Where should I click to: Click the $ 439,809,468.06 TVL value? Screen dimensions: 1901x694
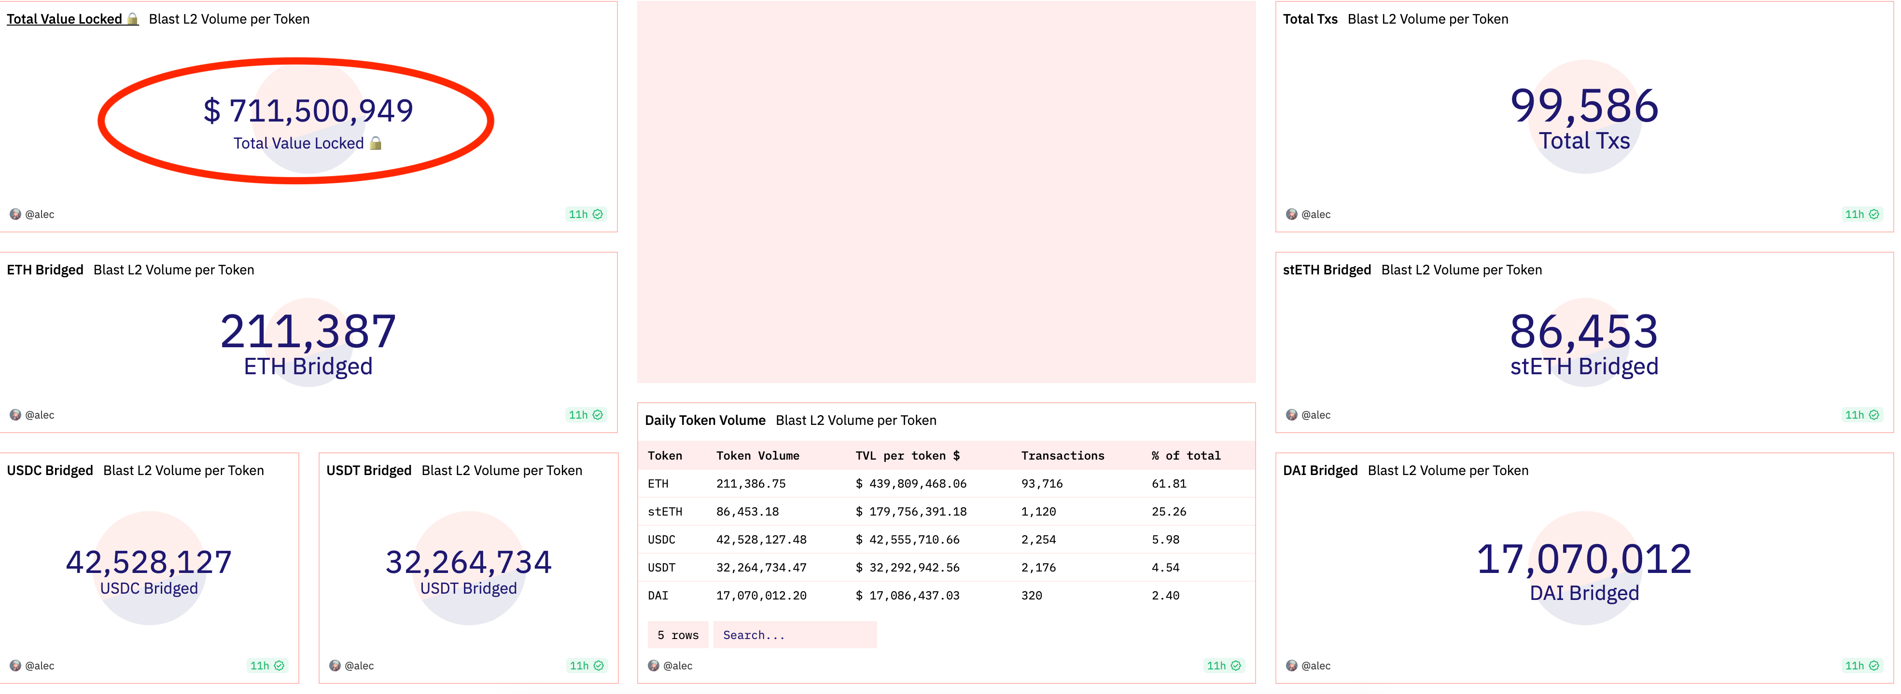click(x=910, y=484)
